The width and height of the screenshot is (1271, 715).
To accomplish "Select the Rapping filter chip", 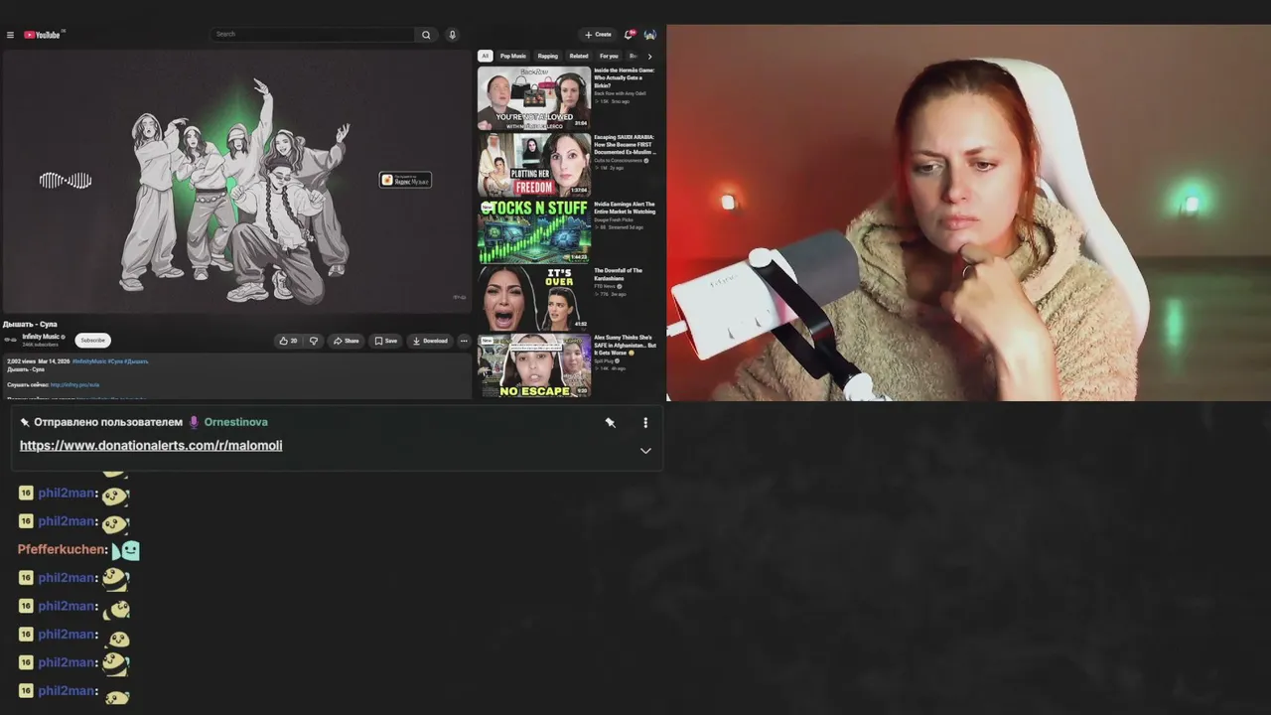I will click(548, 56).
